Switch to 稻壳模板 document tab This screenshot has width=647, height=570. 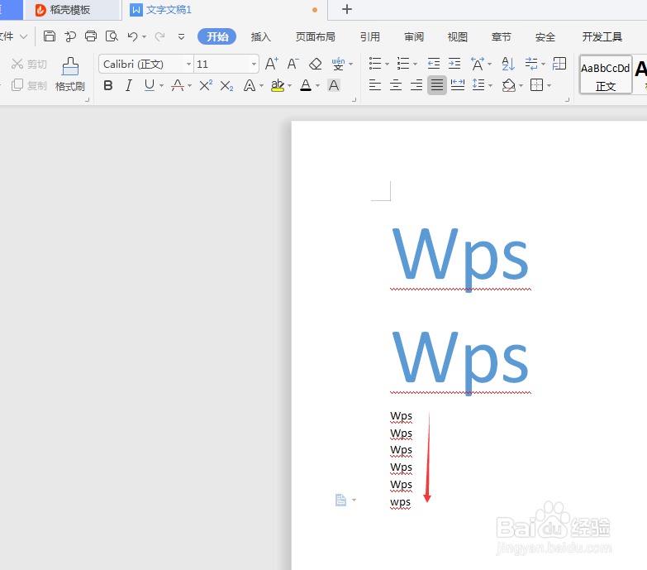pyautogui.click(x=70, y=10)
